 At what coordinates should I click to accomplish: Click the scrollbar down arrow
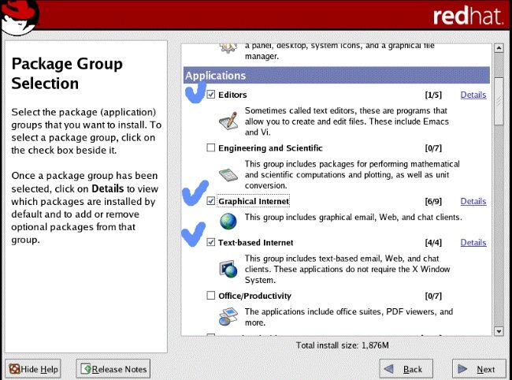coord(499,331)
